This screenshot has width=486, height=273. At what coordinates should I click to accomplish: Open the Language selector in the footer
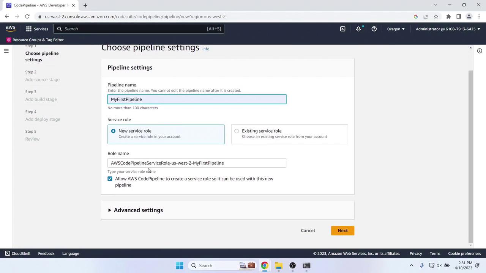point(71,254)
